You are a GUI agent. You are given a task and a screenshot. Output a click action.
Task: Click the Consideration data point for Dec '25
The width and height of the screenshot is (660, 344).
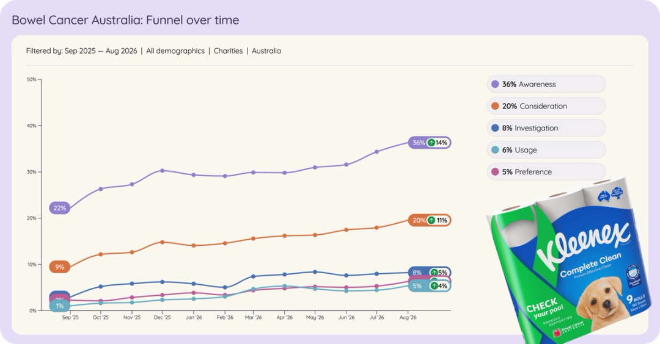click(163, 242)
